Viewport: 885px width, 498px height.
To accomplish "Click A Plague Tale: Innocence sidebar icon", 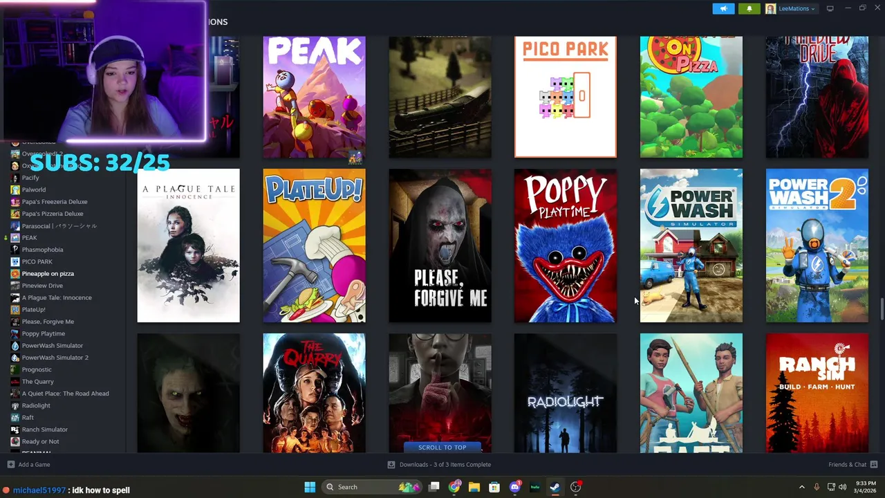I will pyautogui.click(x=15, y=297).
